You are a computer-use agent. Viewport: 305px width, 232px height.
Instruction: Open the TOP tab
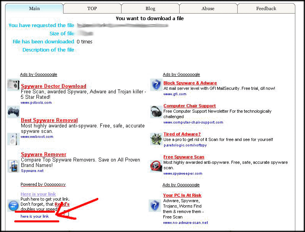click(x=92, y=9)
